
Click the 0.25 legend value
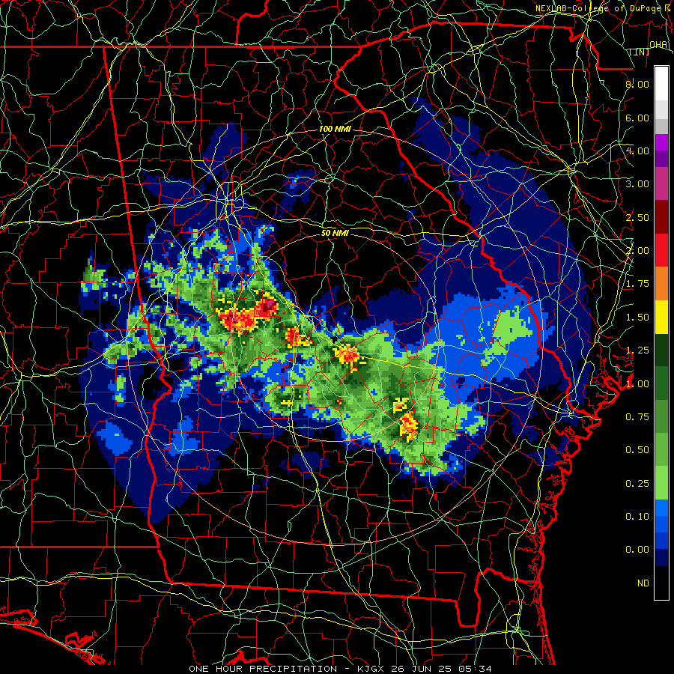tap(637, 484)
